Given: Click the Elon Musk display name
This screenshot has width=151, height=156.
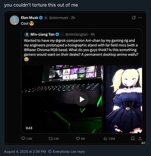Looking at the screenshot, I should click(x=29, y=18).
